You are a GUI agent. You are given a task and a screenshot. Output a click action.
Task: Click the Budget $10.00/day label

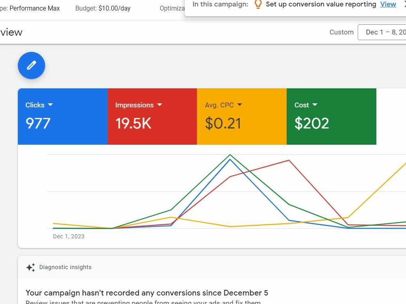103,8
